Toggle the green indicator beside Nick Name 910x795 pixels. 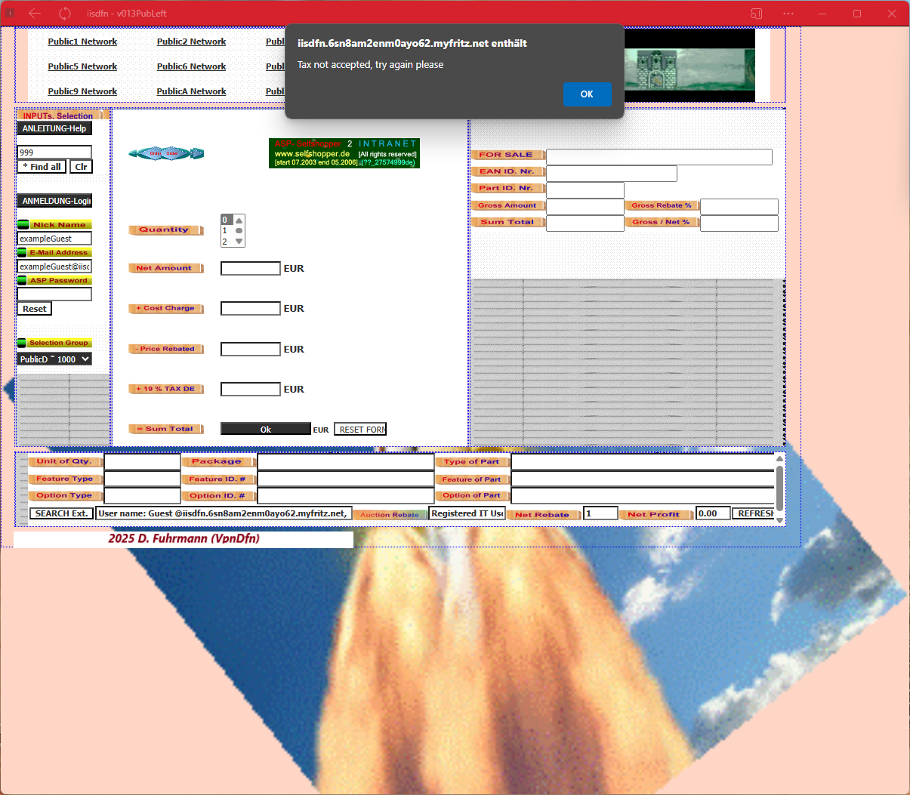point(22,224)
